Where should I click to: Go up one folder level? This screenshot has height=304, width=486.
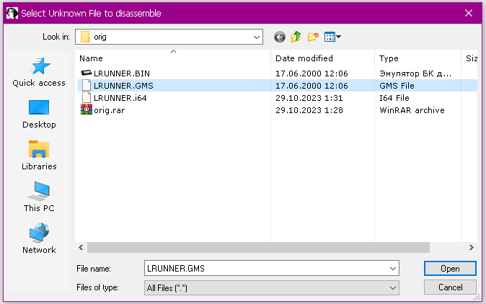click(296, 37)
